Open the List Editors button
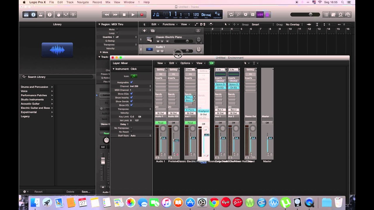Image resolution: width=374 pixels, height=210 pixels. pyautogui.click(x=326, y=15)
